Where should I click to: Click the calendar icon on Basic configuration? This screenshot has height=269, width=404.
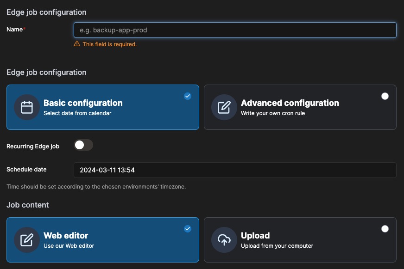tap(26, 107)
